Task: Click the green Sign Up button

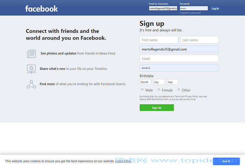Action: [157, 108]
